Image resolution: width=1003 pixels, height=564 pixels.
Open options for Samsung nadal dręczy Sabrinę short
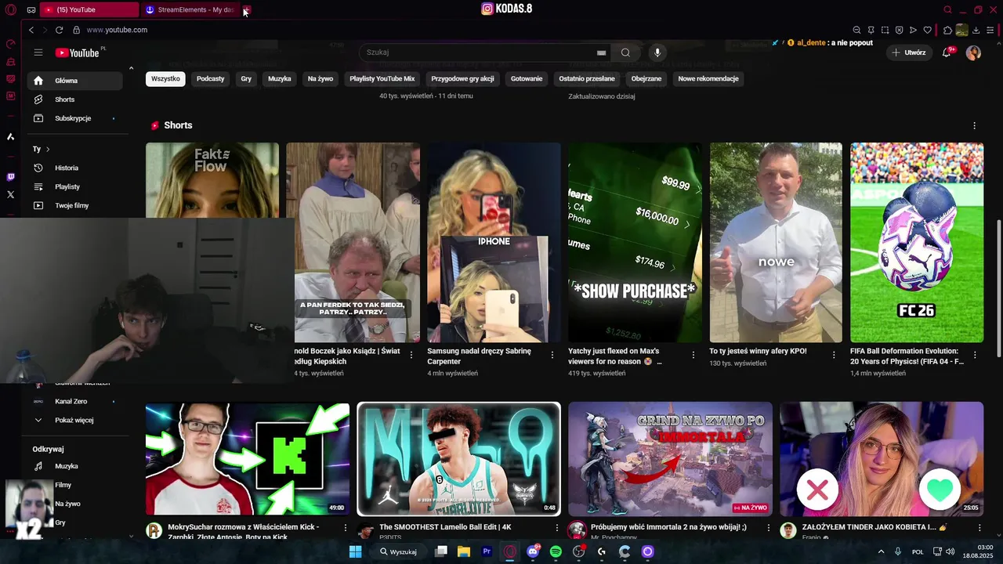552,355
